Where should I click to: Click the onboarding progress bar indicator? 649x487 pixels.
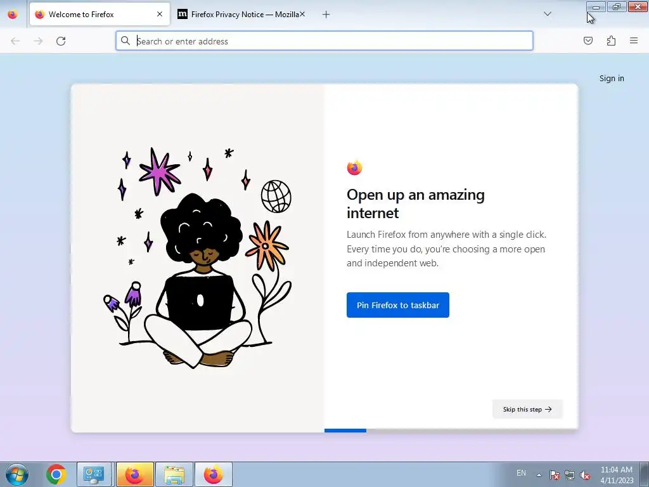(345, 431)
